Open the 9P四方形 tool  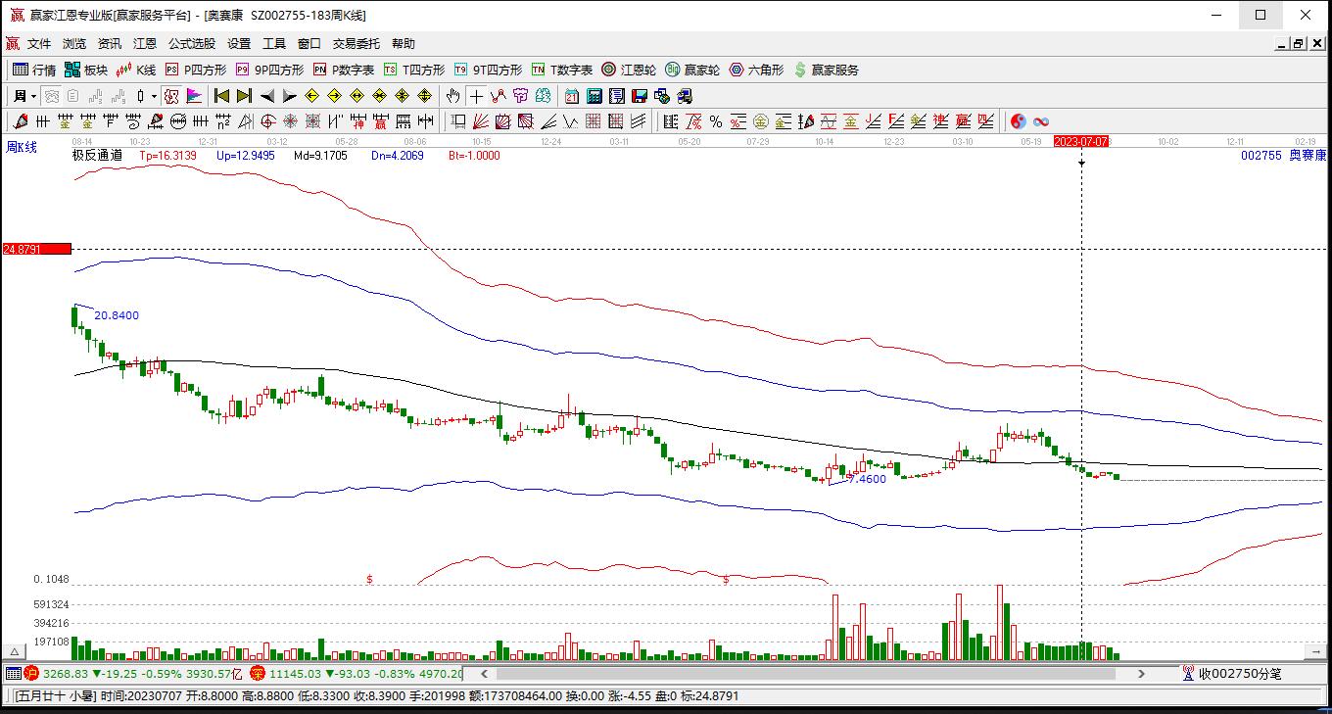pyautogui.click(x=269, y=70)
